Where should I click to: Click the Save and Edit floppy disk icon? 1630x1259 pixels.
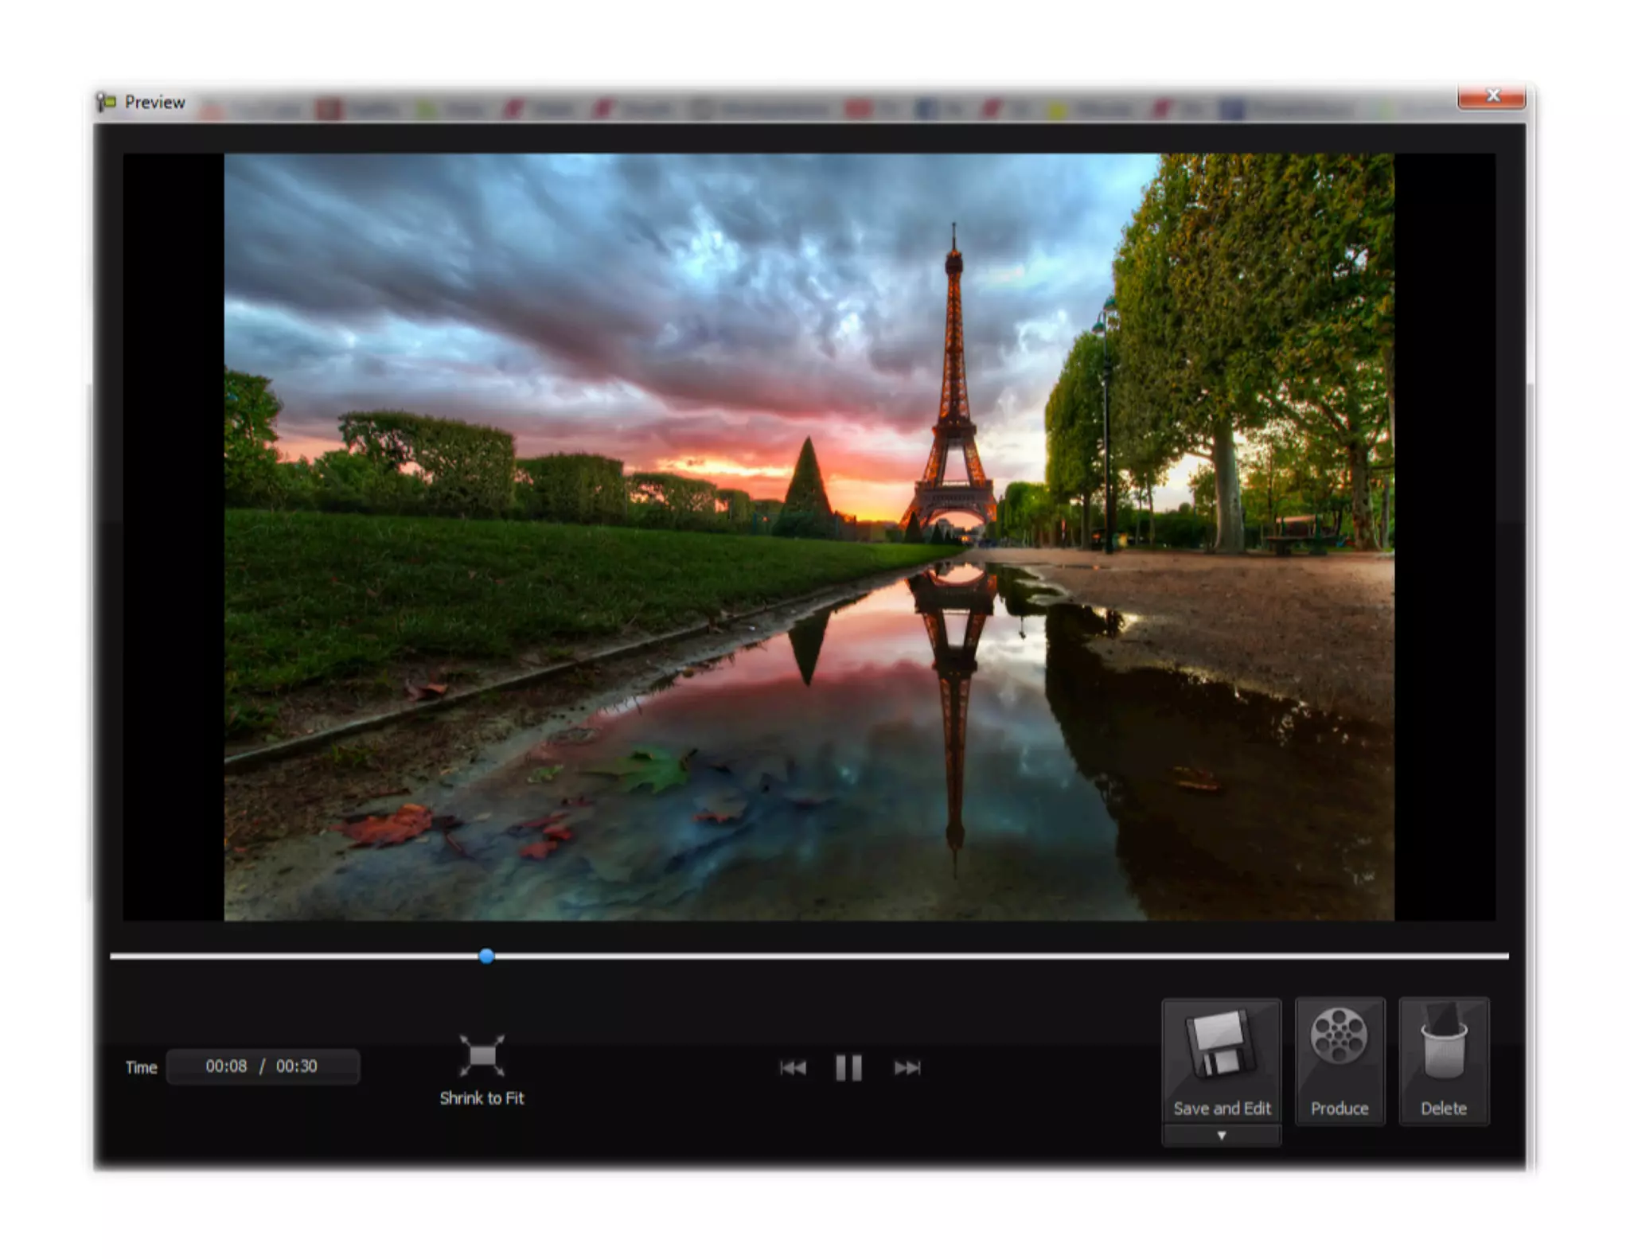(1220, 1043)
